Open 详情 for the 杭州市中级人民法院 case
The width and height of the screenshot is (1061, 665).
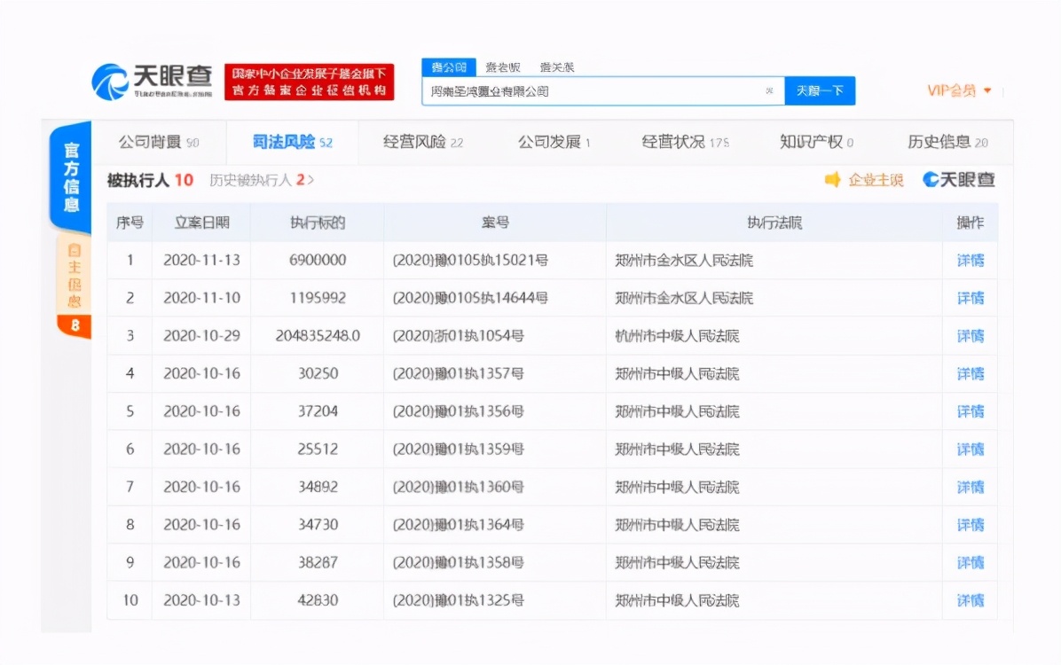coord(971,336)
